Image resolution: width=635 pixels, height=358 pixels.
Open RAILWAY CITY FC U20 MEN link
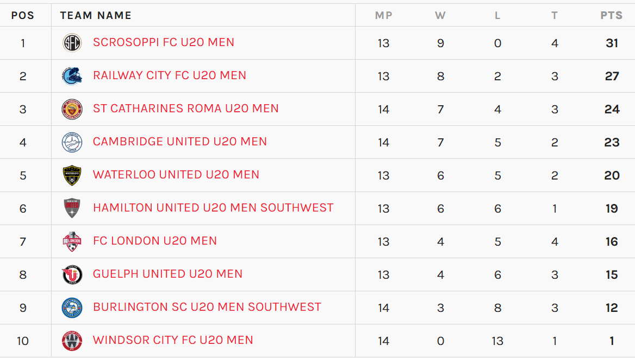pos(170,75)
